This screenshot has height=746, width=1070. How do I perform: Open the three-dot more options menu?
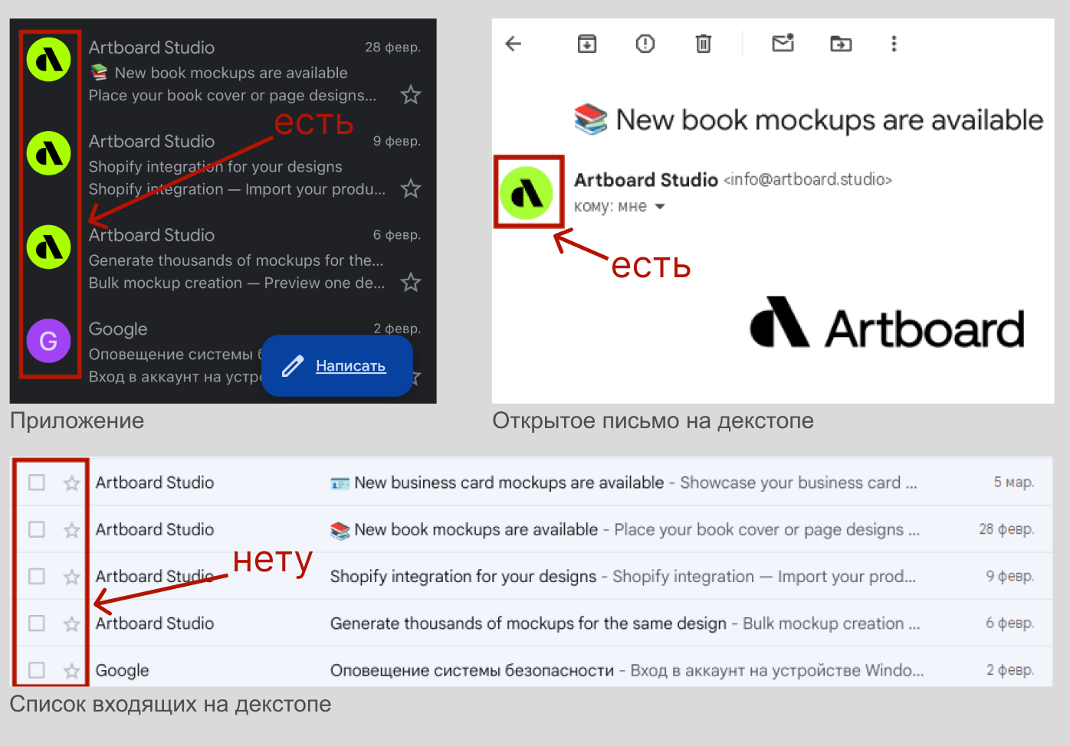pyautogui.click(x=894, y=44)
